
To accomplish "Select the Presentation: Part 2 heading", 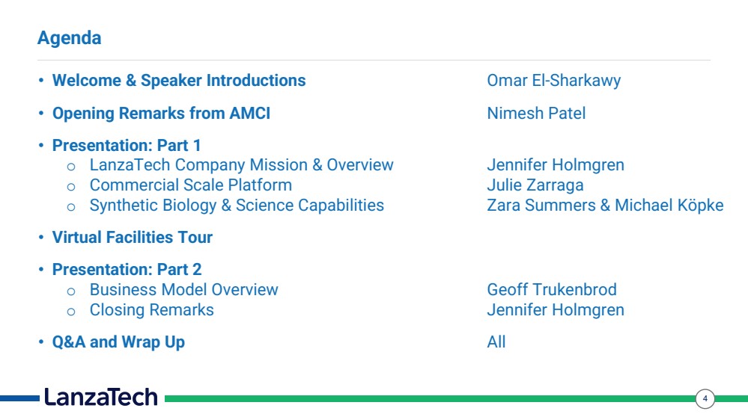I will [127, 270].
